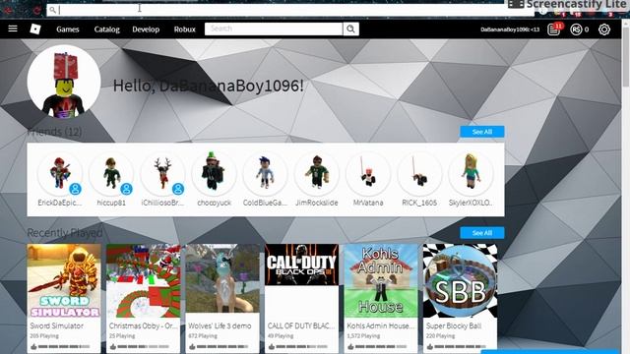Click the Super Blocky Ball rating bar
Screen dimensions: 630x354
click(460, 346)
